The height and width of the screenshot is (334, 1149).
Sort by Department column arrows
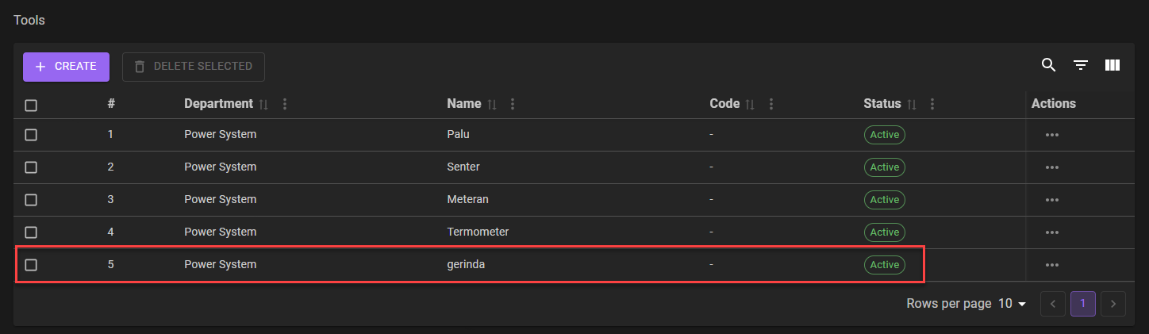click(264, 104)
